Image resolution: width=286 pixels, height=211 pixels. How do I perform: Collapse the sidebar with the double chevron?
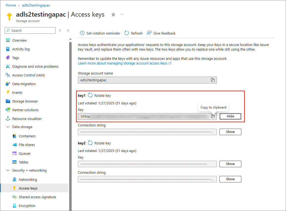click(68, 30)
